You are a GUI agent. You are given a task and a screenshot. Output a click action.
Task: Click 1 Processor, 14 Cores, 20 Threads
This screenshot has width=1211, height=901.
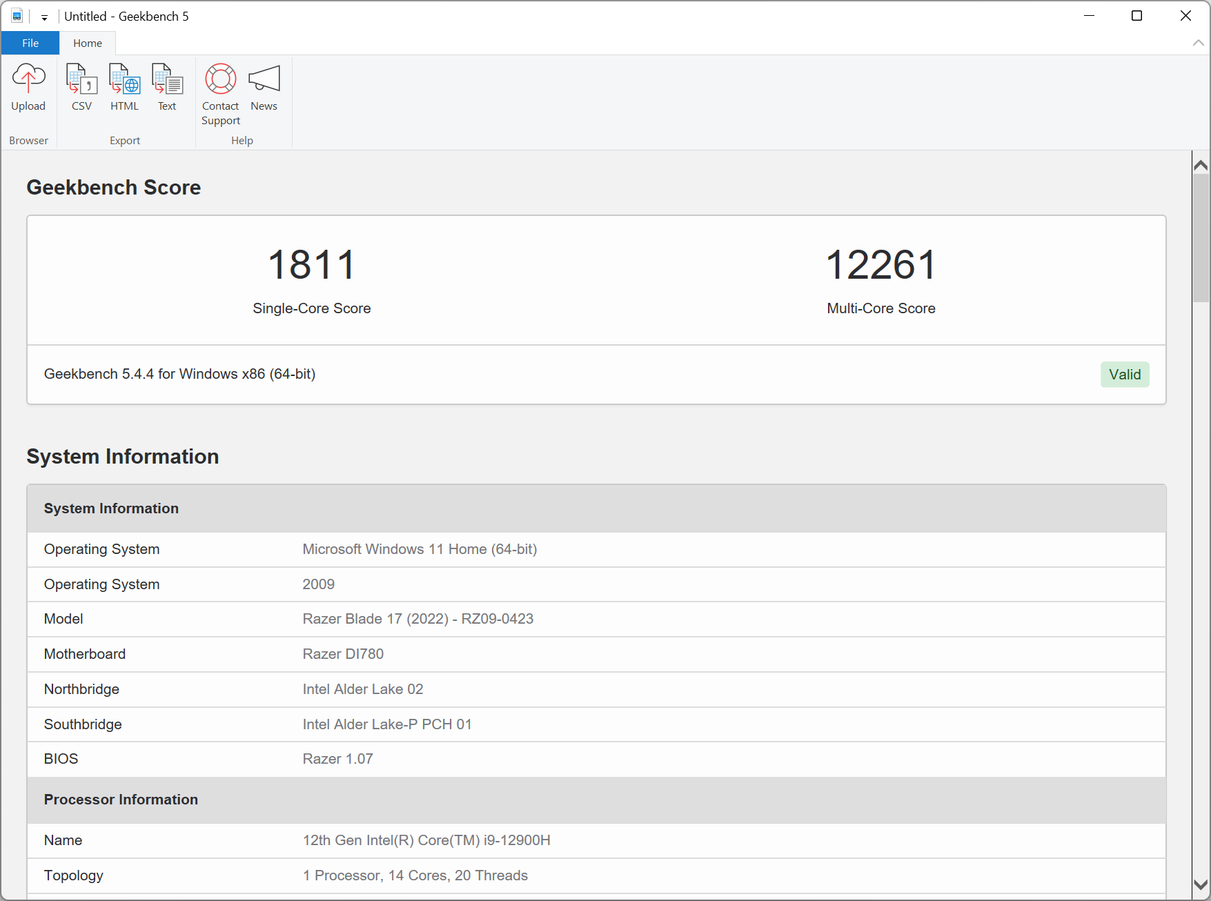[x=415, y=875]
